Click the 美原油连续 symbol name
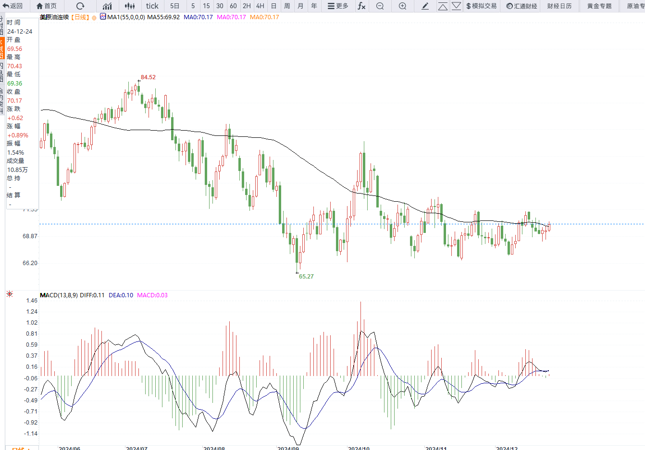The height and width of the screenshot is (450, 645). [x=54, y=17]
